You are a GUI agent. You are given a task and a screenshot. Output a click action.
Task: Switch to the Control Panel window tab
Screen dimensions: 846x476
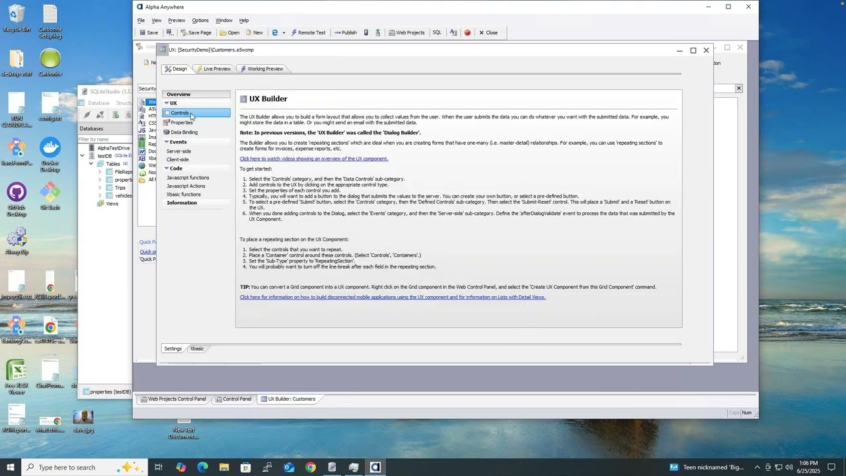[x=233, y=399]
